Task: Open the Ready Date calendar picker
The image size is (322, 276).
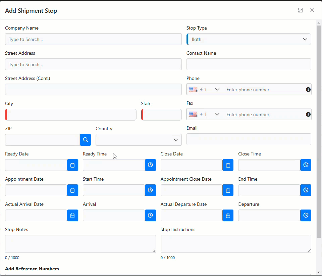Action: point(72,165)
